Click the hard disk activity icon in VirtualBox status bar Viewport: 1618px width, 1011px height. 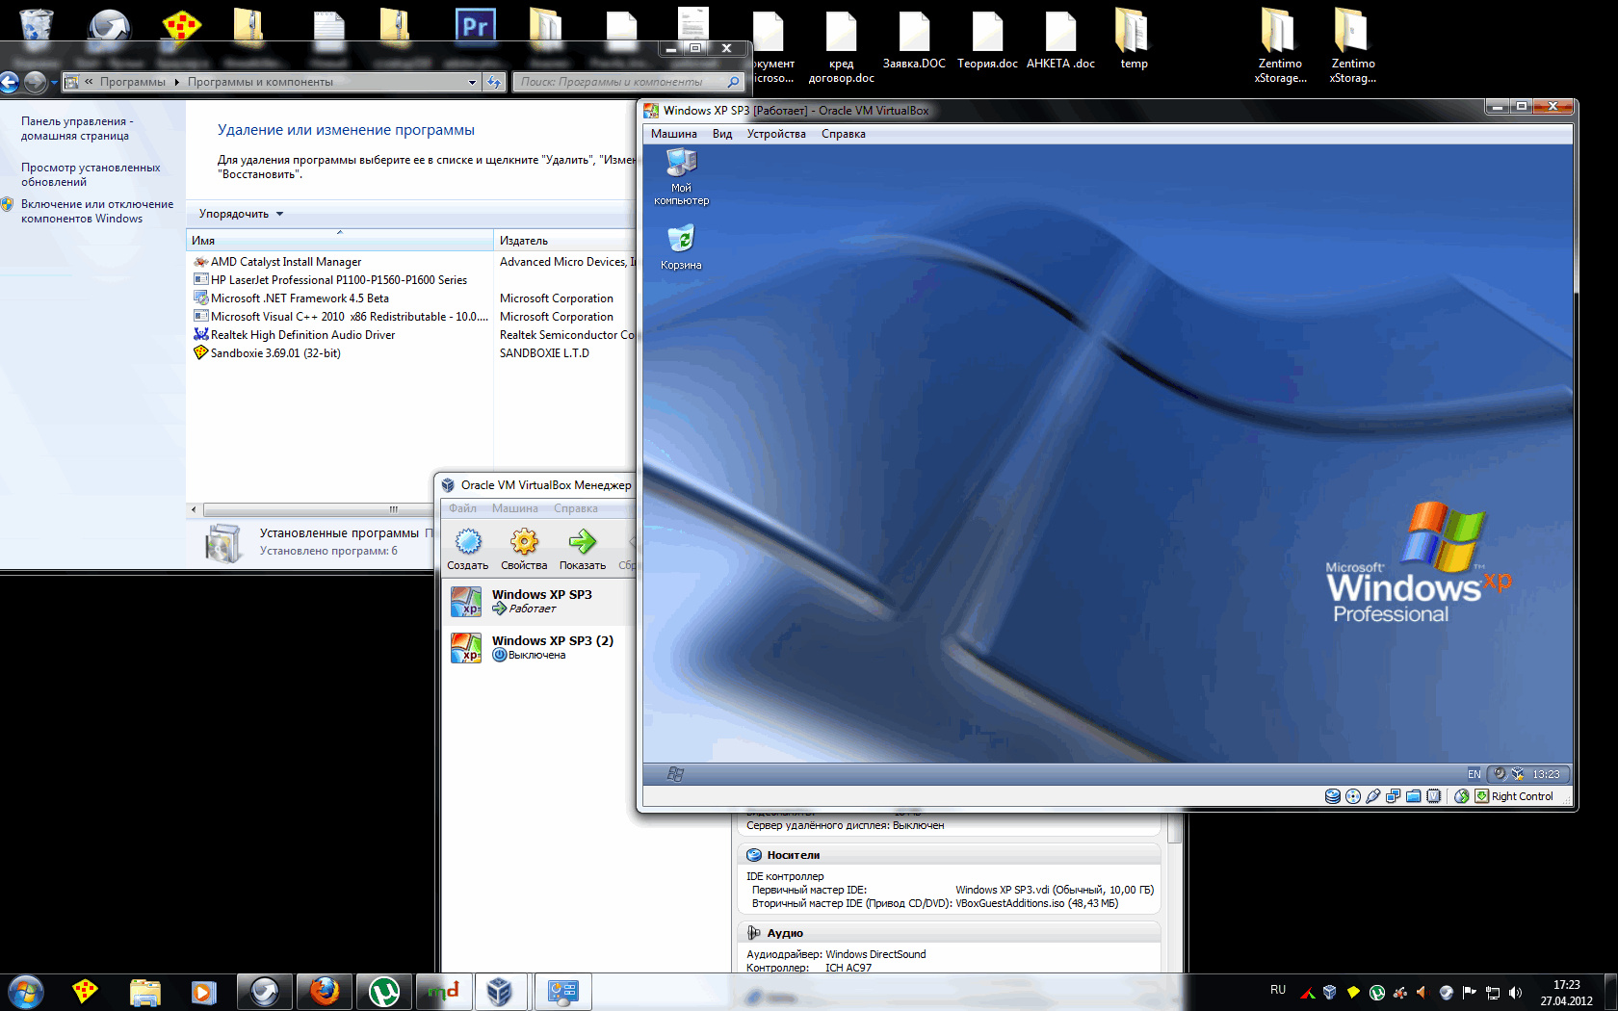pos(1333,796)
